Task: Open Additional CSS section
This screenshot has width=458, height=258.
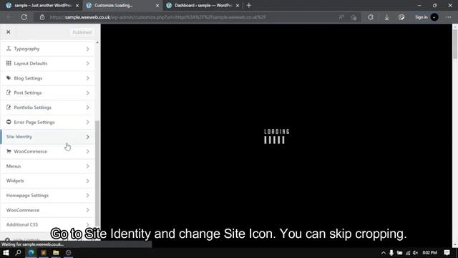Action: [x=48, y=224]
